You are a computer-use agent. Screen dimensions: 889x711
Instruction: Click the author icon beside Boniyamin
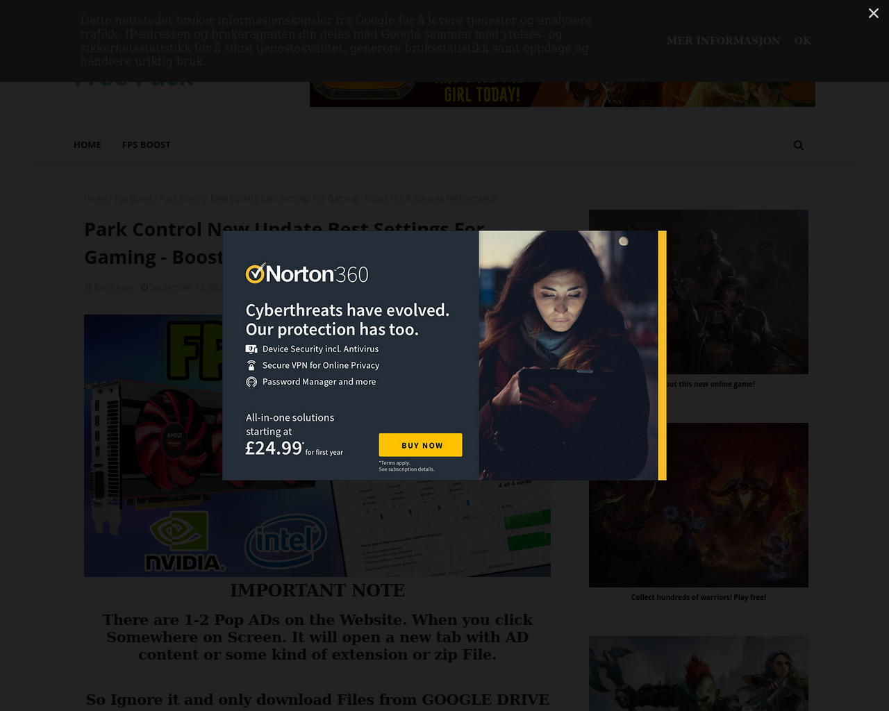click(88, 287)
